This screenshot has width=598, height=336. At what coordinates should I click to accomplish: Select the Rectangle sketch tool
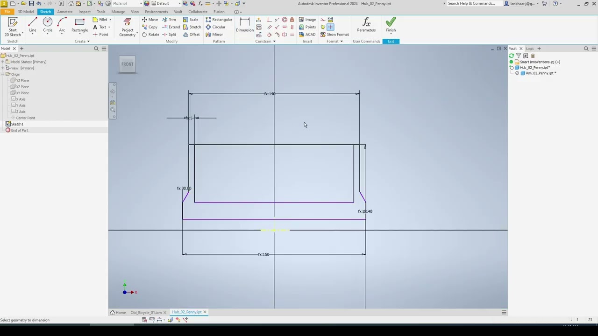pos(79,25)
